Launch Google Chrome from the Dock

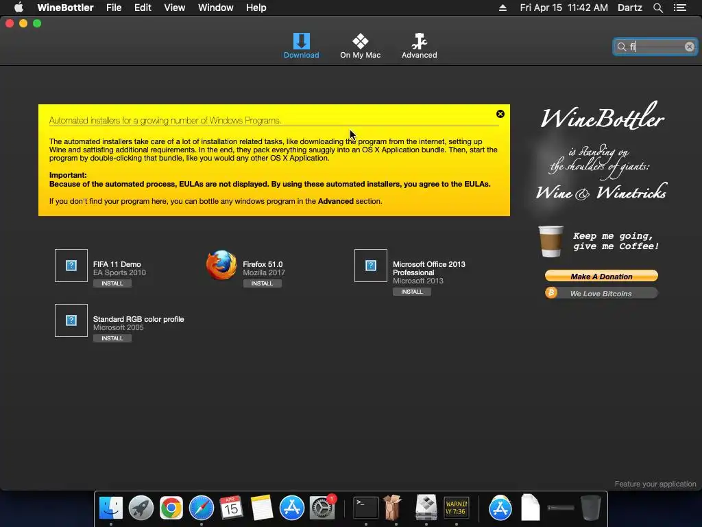171,508
